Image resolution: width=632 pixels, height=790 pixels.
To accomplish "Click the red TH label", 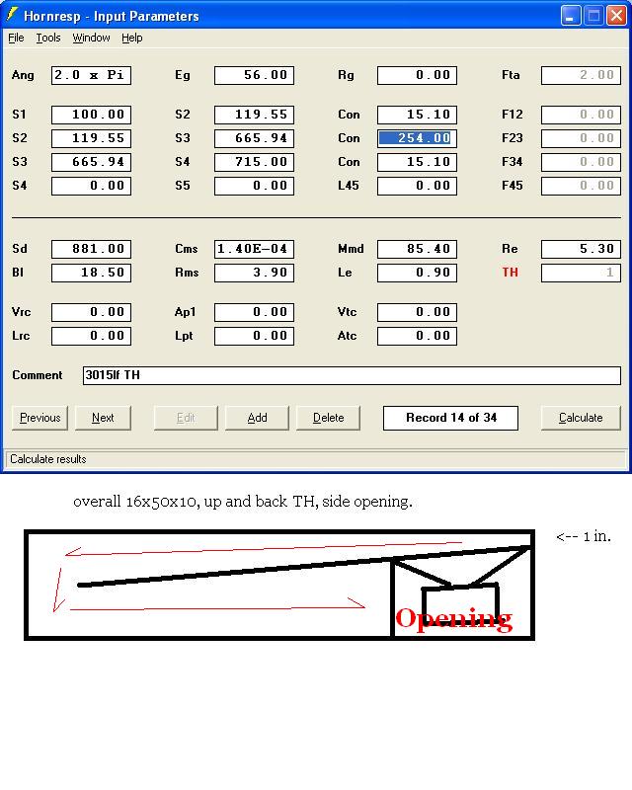I will pos(510,273).
